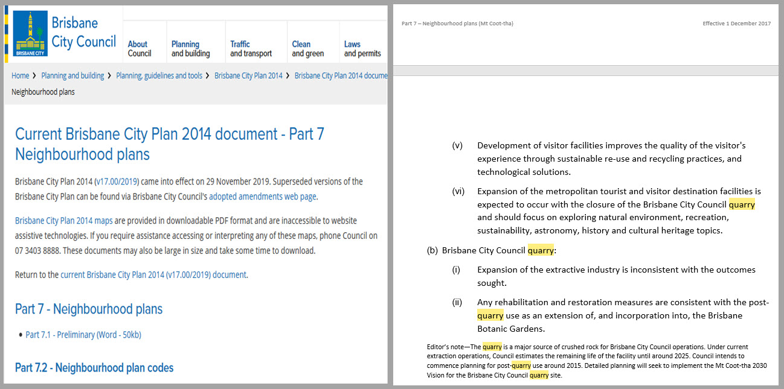
Task: Click Neighbourhood plans current breadcrumb text
Action: 43,92
